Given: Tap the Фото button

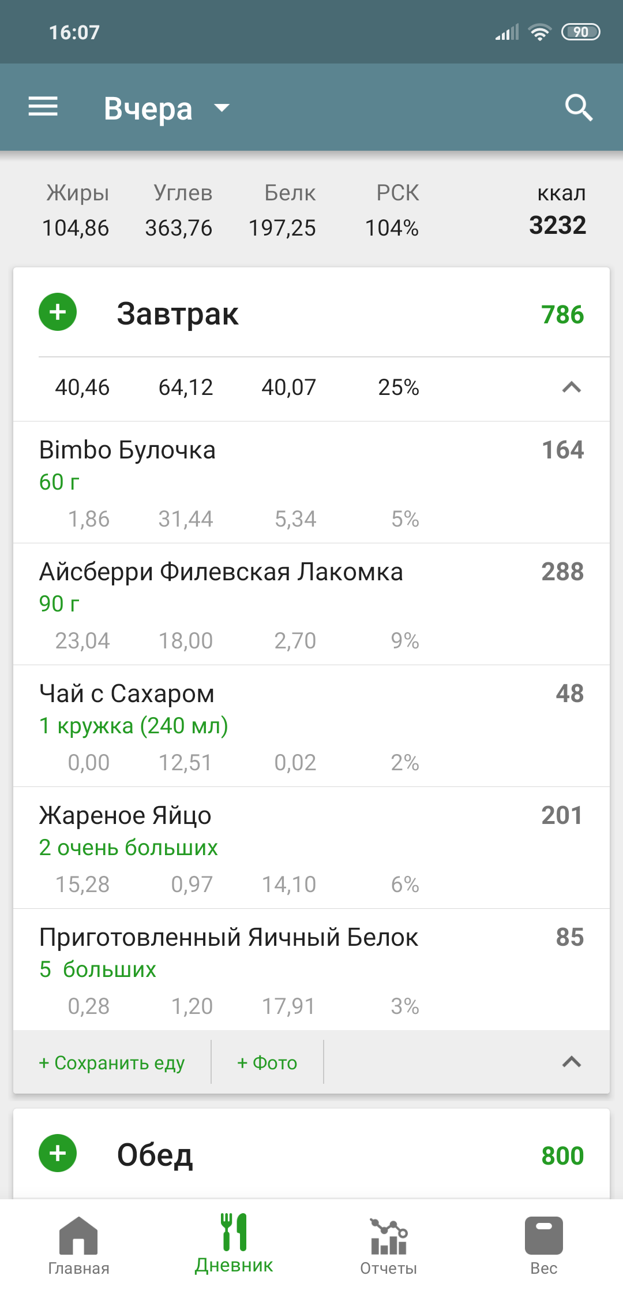Looking at the screenshot, I should [x=267, y=1062].
